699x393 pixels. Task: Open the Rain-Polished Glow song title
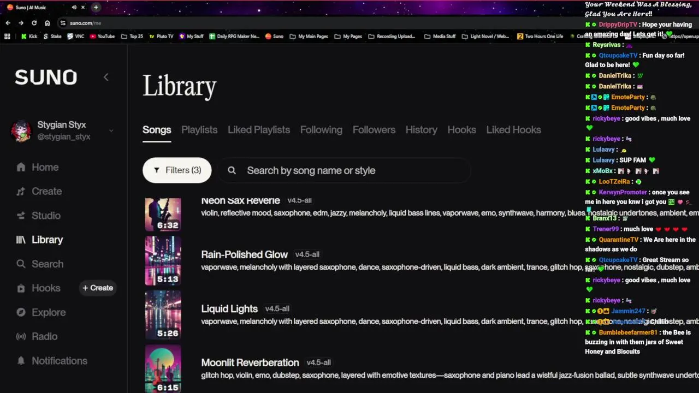(x=244, y=254)
